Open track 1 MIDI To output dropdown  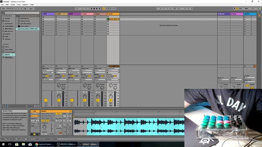pos(48,80)
